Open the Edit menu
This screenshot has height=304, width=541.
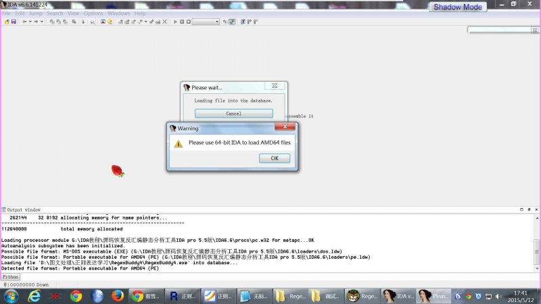click(20, 14)
